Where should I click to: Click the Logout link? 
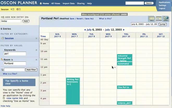pos(162,8)
